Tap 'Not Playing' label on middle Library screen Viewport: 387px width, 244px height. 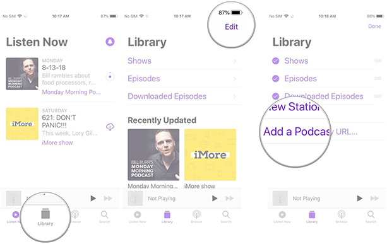(162, 199)
